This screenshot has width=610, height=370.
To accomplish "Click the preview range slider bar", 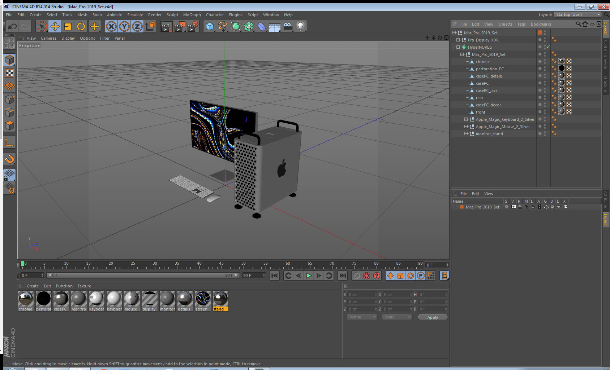I will pos(143,275).
